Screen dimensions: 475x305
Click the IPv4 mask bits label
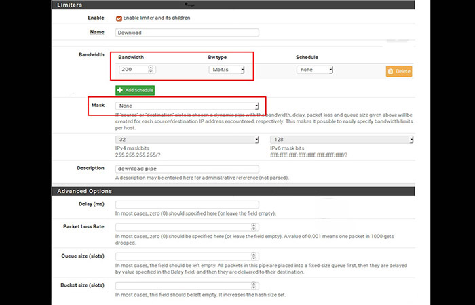click(x=132, y=148)
